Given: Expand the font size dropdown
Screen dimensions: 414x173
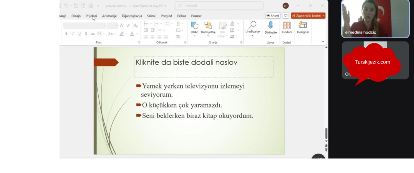Looking at the screenshot, I should pos(116,26).
